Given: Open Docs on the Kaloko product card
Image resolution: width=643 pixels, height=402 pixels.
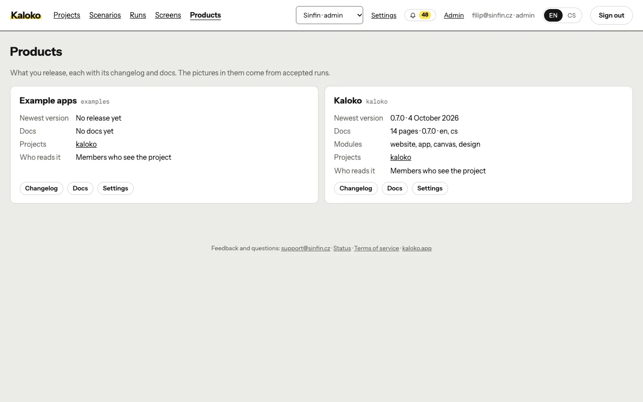Looking at the screenshot, I should [x=395, y=188].
